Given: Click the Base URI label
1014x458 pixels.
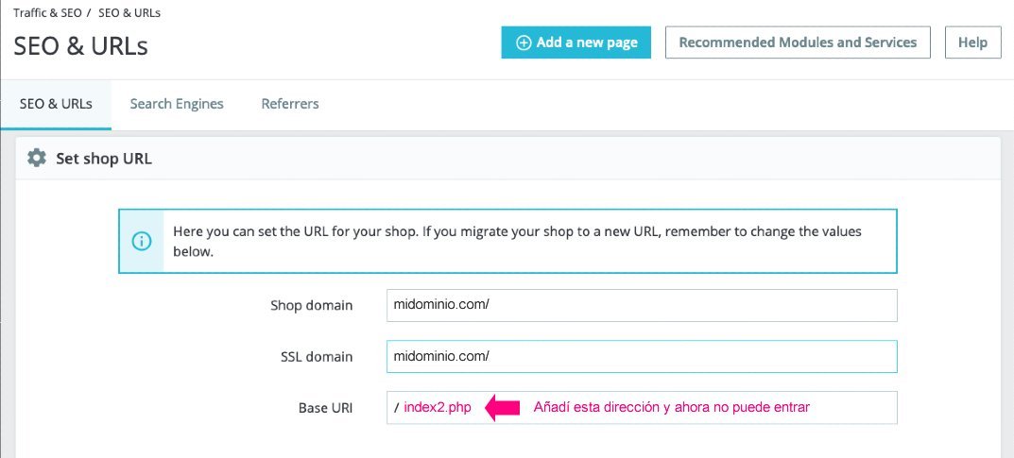Looking at the screenshot, I should point(325,408).
